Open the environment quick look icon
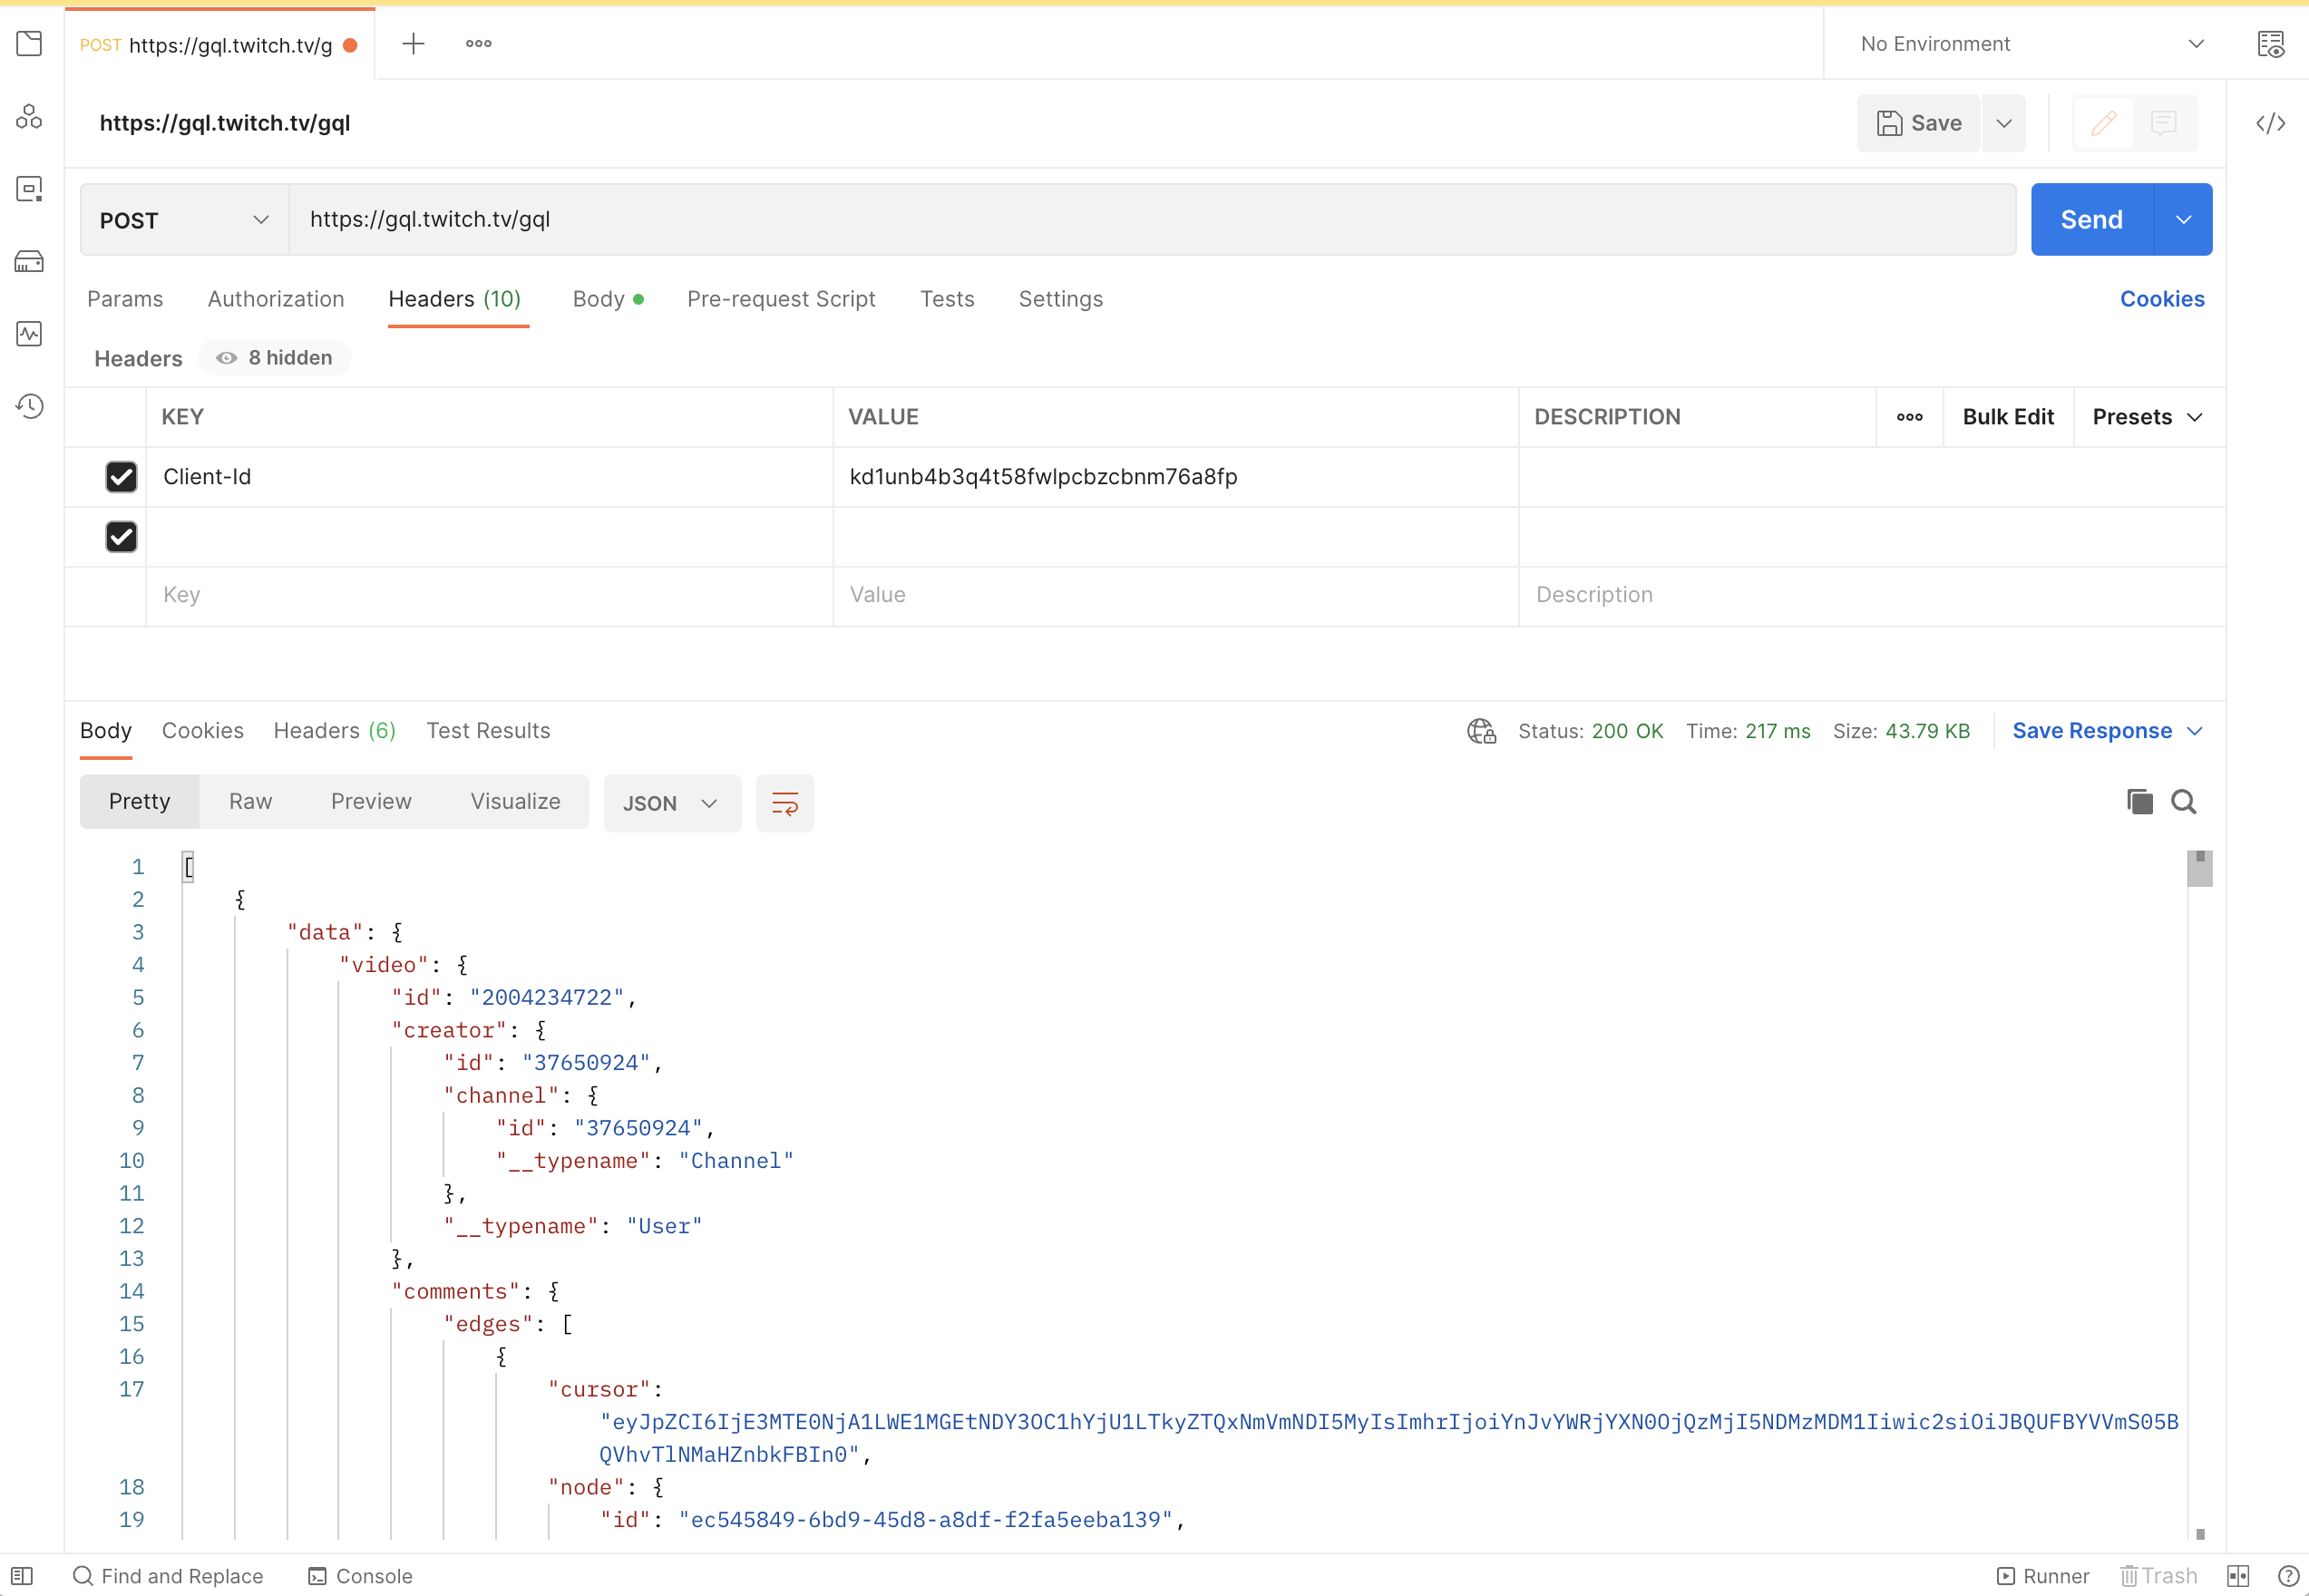This screenshot has height=1596, width=2309. point(2270,44)
